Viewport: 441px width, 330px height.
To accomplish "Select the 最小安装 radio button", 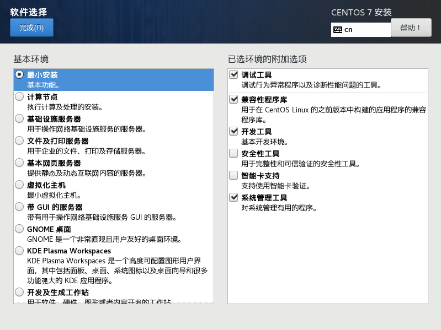I will click(x=19, y=74).
